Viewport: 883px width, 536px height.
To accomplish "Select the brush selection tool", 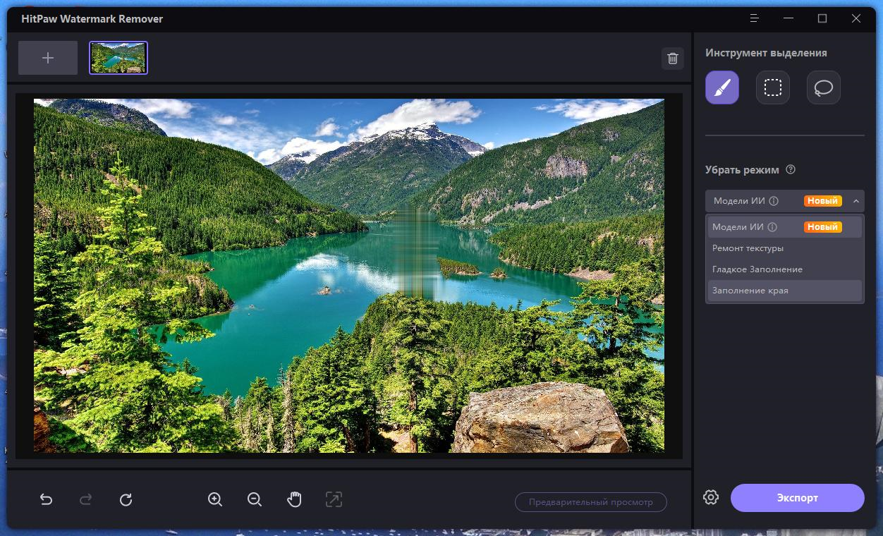I will pos(722,87).
